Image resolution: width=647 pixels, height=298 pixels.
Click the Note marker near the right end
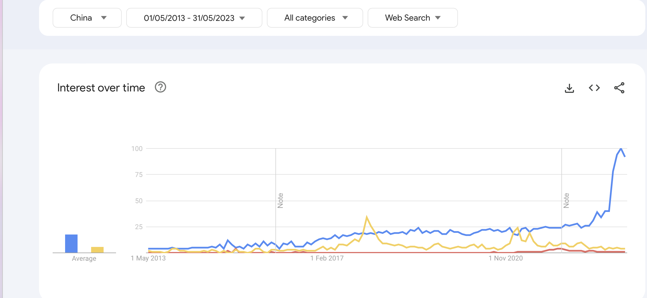[x=566, y=201]
